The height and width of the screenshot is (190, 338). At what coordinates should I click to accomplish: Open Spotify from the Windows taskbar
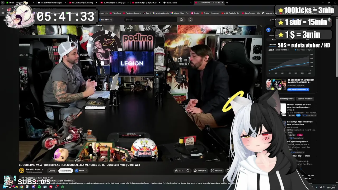tap(39, 187)
